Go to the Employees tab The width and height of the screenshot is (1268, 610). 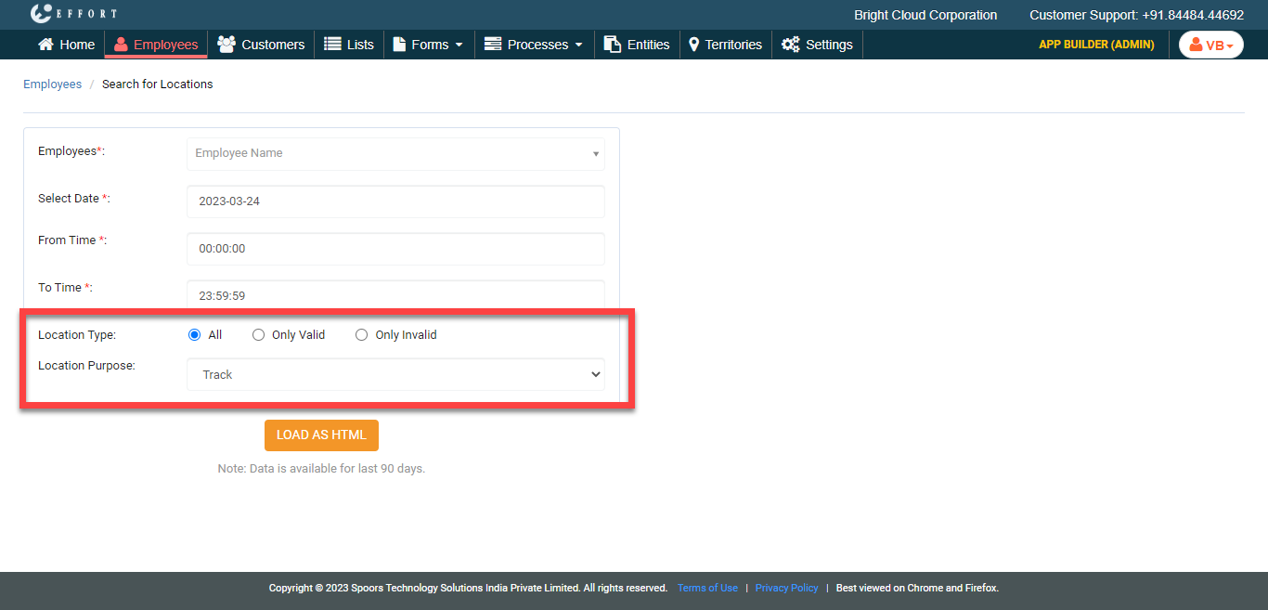pos(156,45)
